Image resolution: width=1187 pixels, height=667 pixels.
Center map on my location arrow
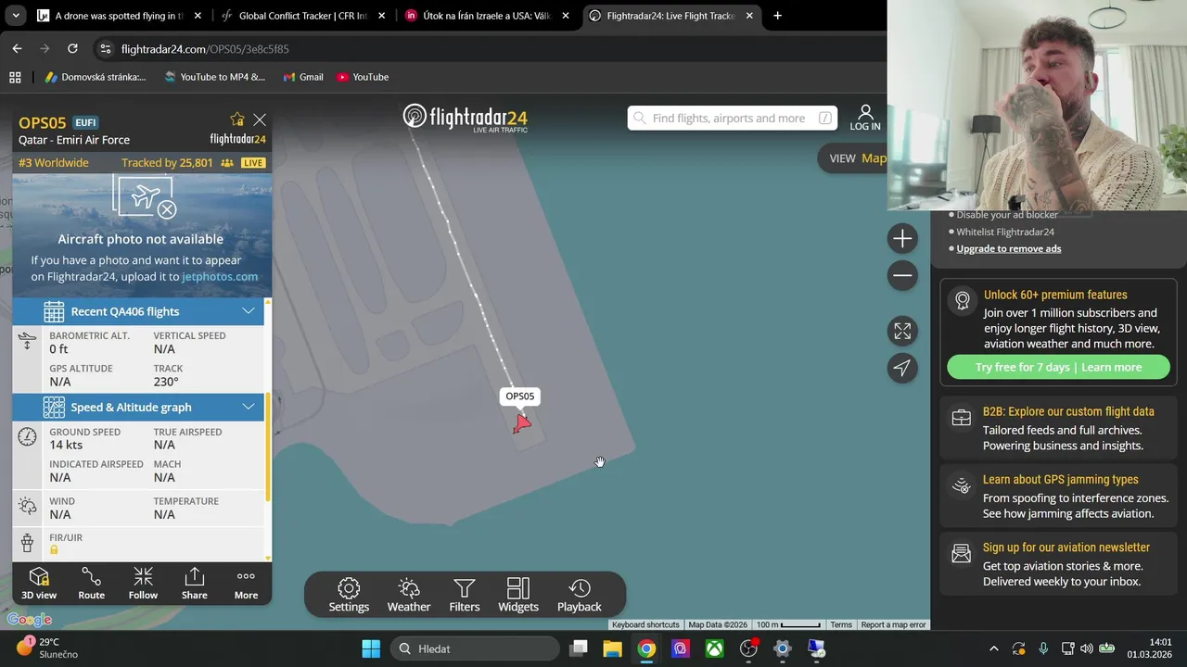902,368
